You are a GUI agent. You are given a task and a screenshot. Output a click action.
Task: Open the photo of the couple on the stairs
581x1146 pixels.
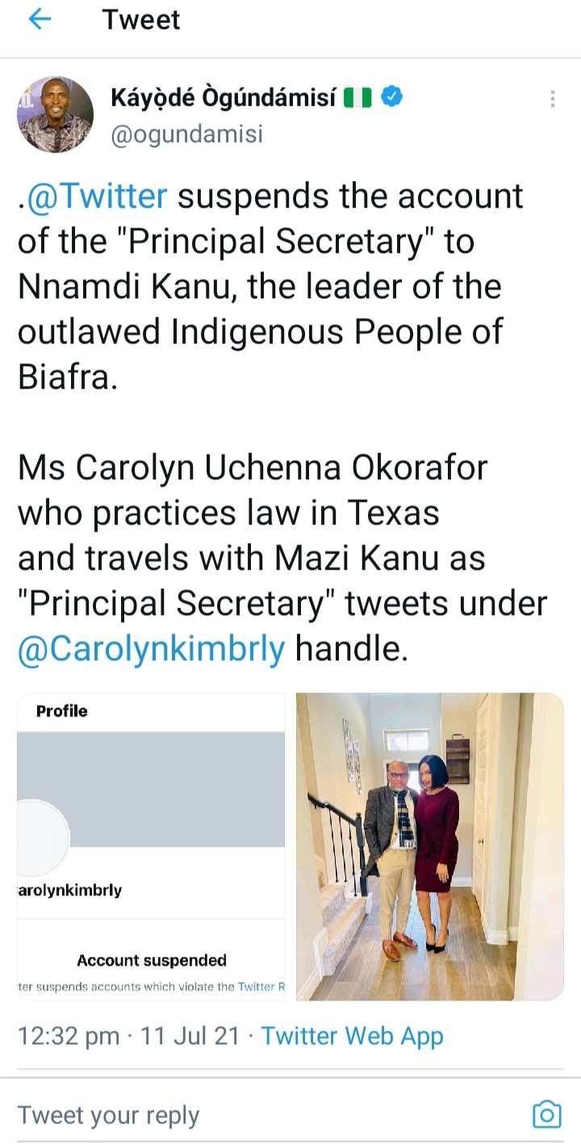pos(429,846)
